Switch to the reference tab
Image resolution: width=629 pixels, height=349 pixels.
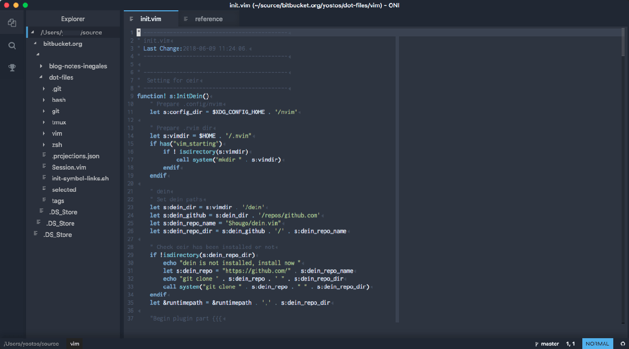pyautogui.click(x=208, y=19)
